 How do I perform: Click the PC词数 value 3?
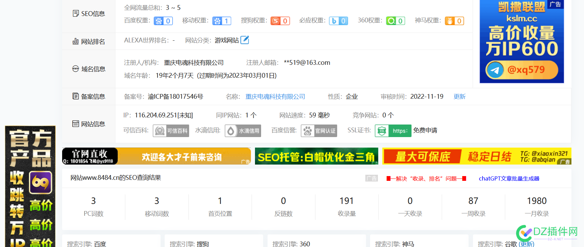click(x=93, y=201)
